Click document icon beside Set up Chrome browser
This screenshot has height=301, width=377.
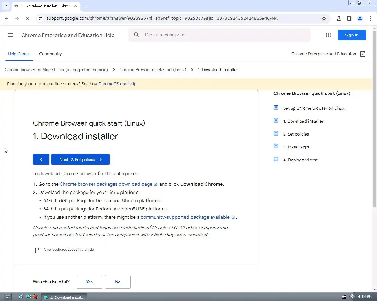[x=276, y=107]
